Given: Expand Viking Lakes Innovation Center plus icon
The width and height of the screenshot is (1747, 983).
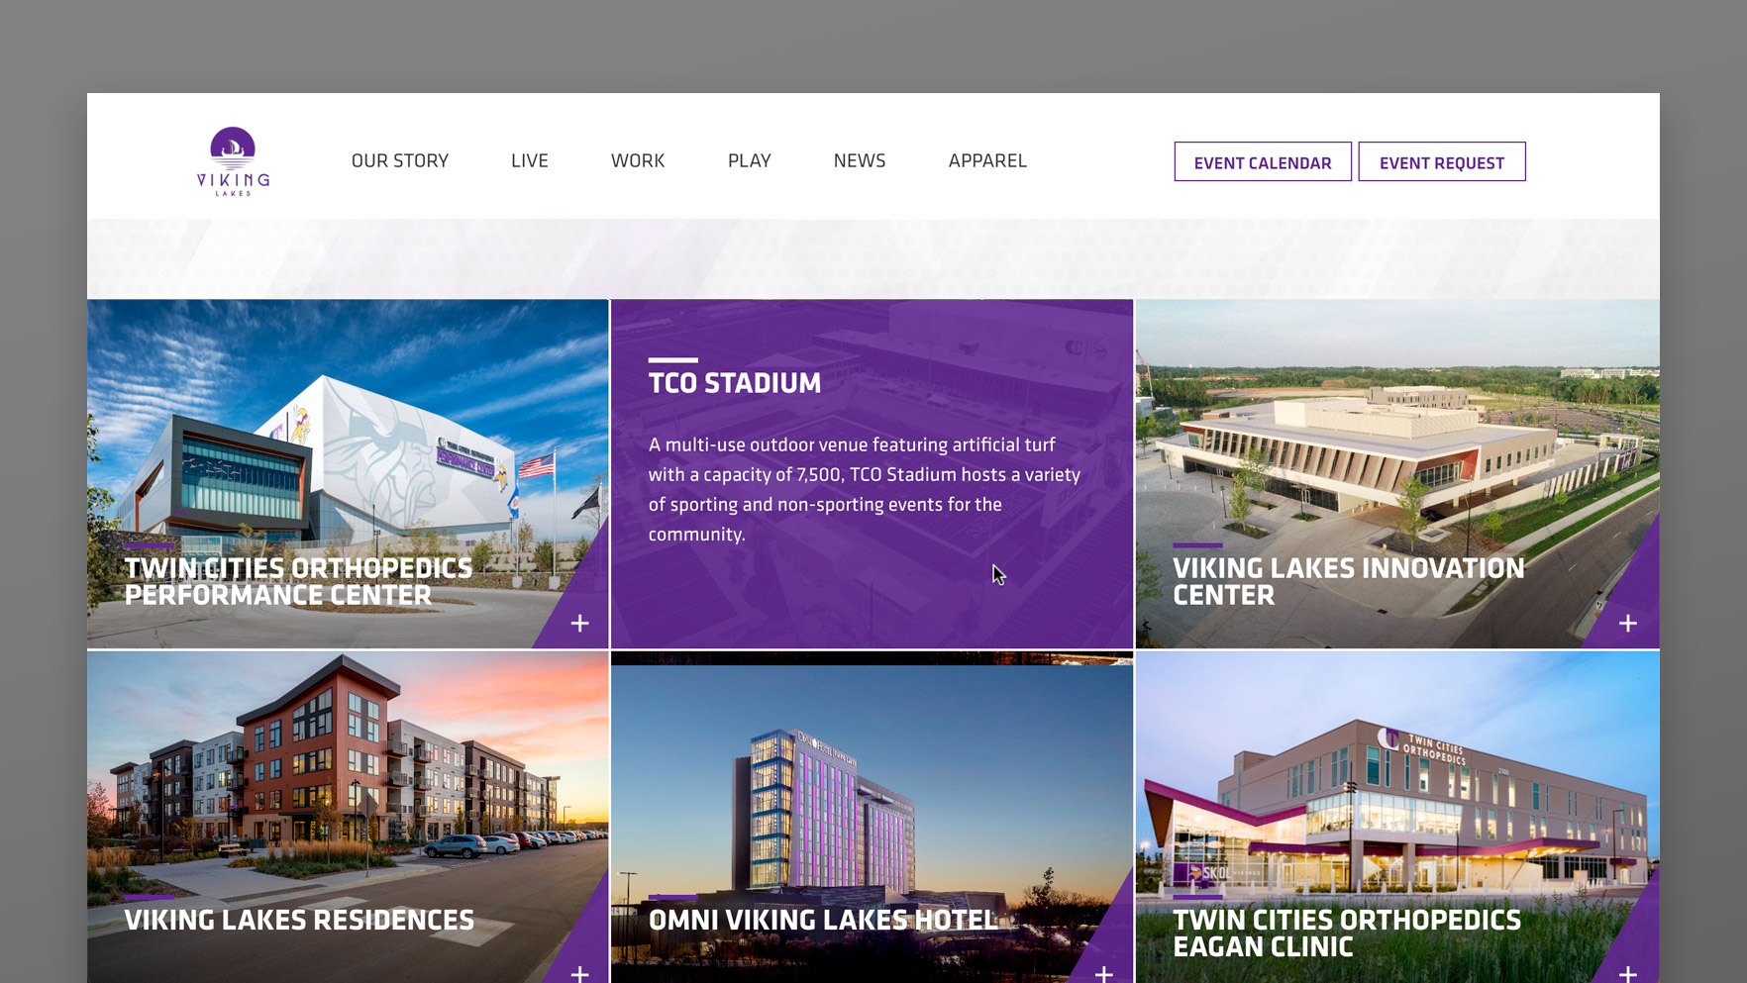Looking at the screenshot, I should pyautogui.click(x=1628, y=624).
